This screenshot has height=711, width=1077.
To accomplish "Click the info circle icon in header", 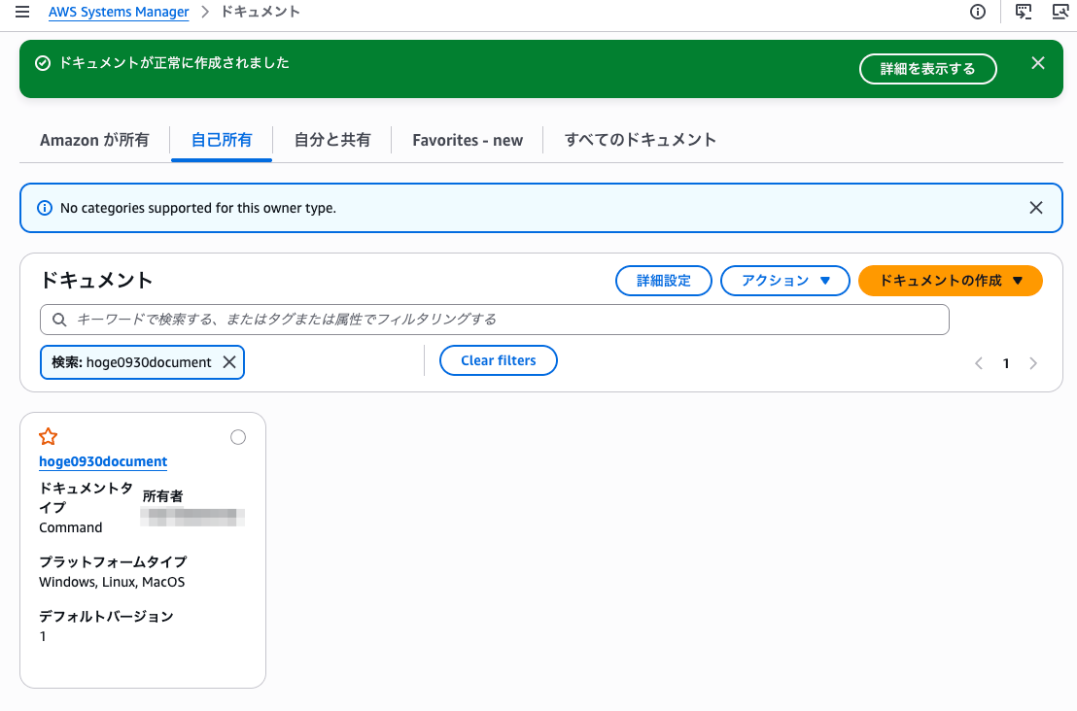I will click(x=978, y=12).
